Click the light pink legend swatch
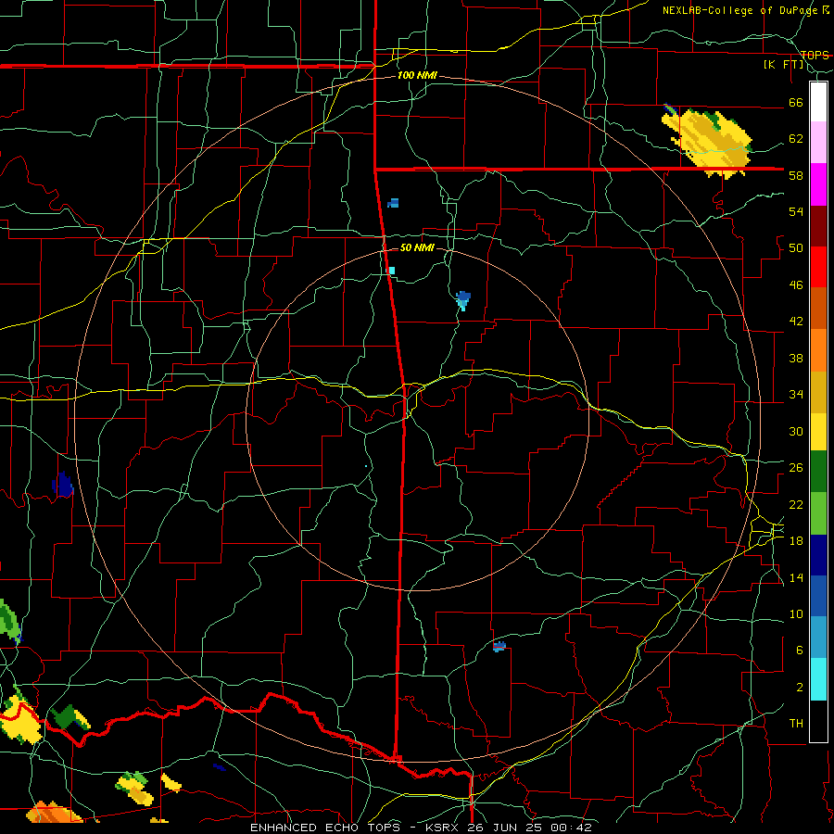Screen dimensions: 834x834 (818, 142)
